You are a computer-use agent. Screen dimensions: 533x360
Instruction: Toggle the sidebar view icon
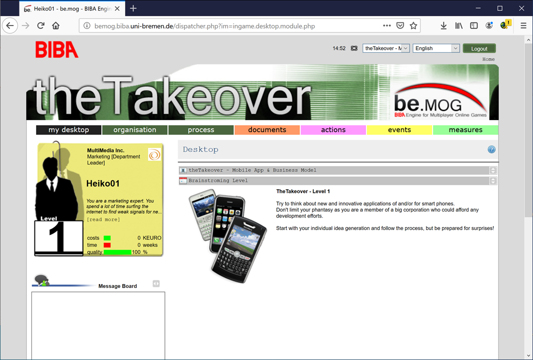474,26
